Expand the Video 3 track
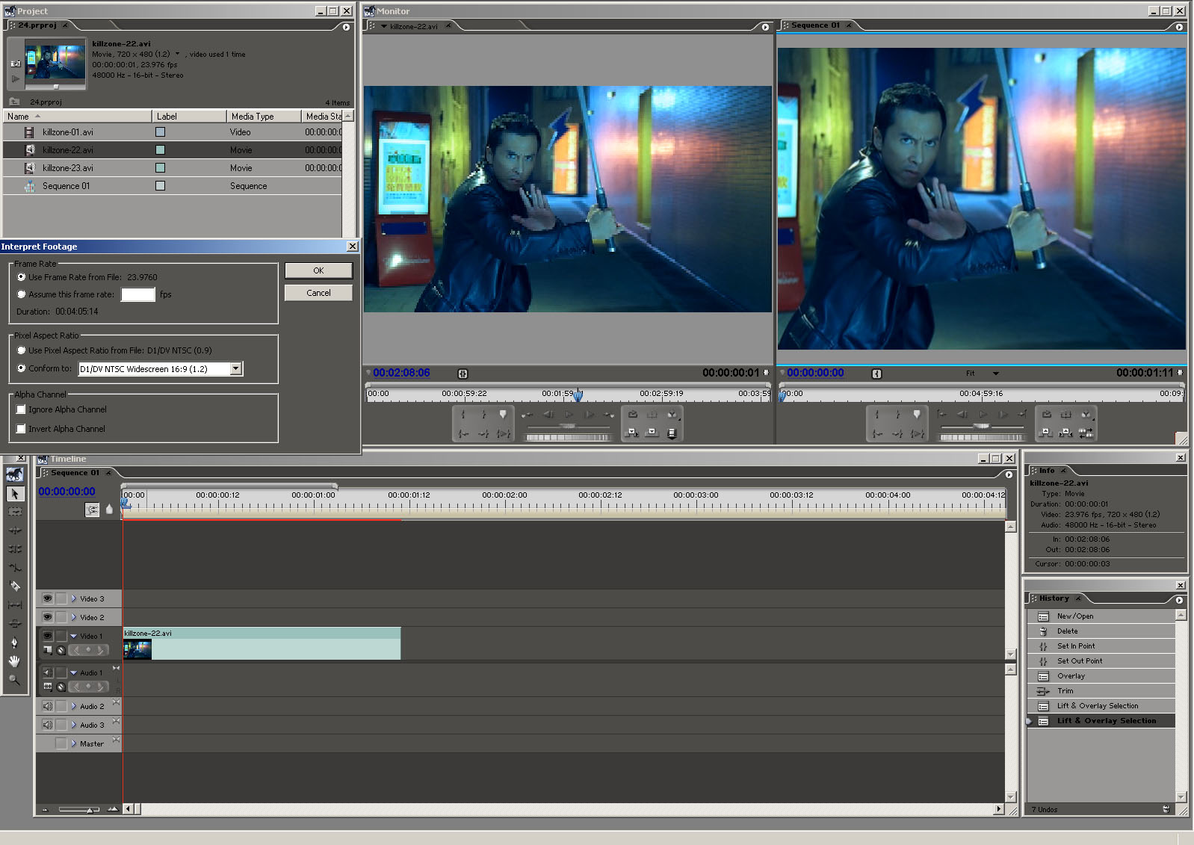Image resolution: width=1194 pixels, height=845 pixels. (74, 598)
